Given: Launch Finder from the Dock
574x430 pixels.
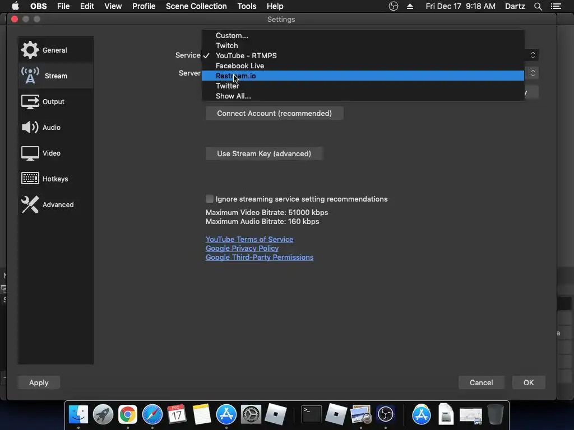Looking at the screenshot, I should click(78, 414).
